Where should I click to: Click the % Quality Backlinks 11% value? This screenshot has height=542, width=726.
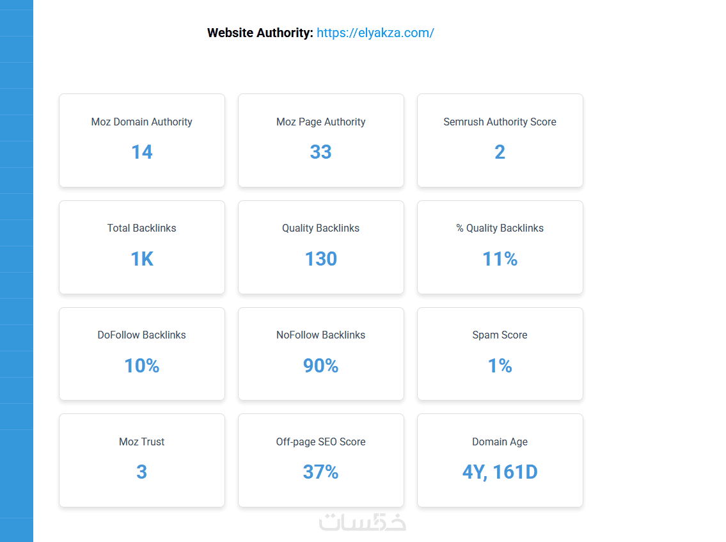click(500, 259)
